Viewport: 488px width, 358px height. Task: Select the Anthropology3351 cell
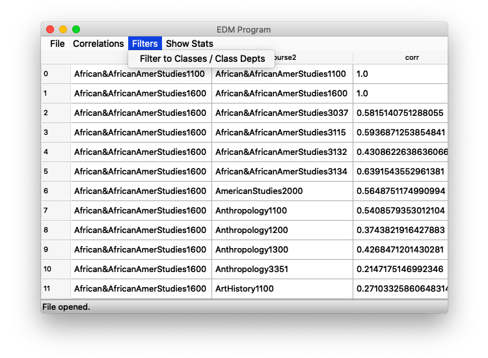click(x=251, y=269)
